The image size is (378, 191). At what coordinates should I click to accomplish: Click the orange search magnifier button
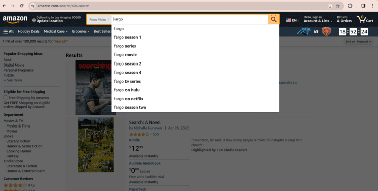[x=274, y=19]
